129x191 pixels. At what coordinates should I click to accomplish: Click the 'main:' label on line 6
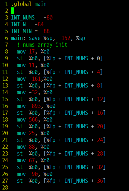tap(18, 38)
